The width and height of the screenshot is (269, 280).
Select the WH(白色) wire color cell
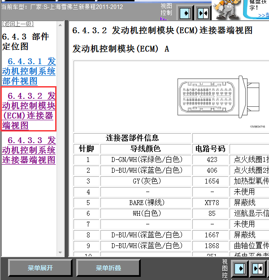point(147,214)
